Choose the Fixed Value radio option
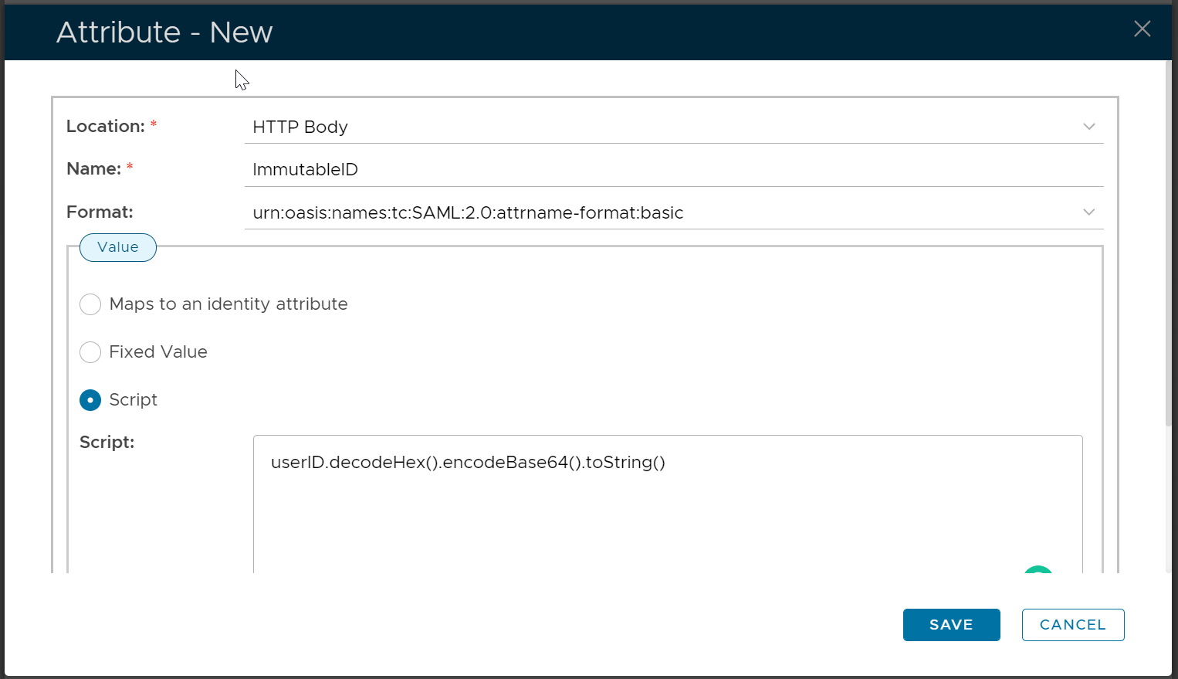This screenshot has width=1178, height=679. pos(90,352)
